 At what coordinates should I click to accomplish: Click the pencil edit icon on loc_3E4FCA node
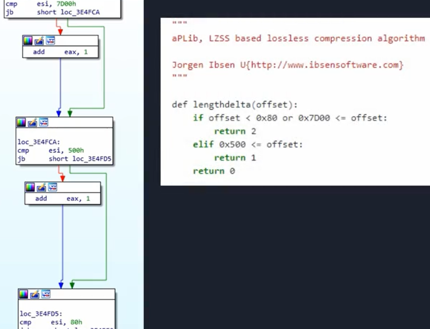[x=32, y=123]
